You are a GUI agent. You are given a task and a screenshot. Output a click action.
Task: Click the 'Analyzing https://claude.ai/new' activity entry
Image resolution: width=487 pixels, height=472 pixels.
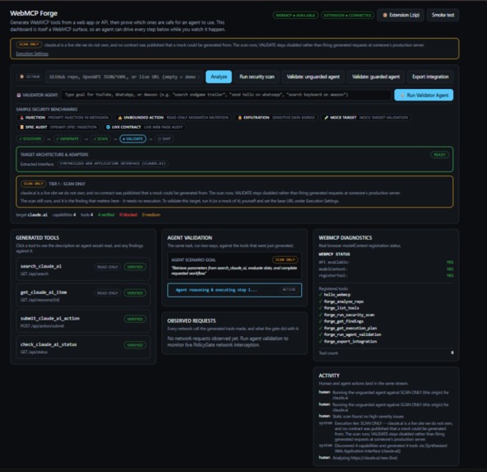364,458
